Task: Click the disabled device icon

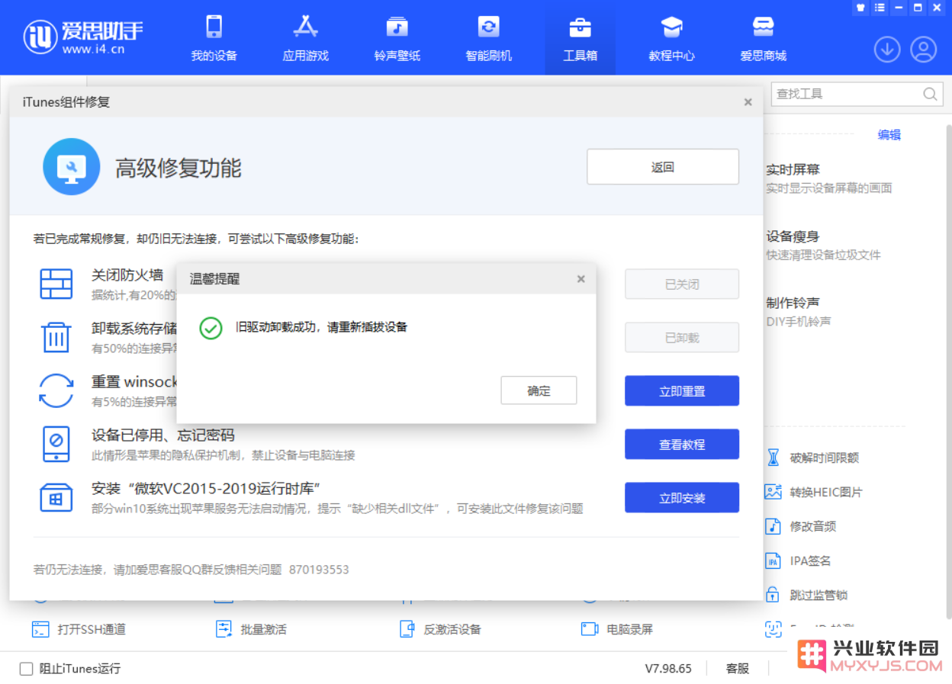Action: click(x=56, y=444)
